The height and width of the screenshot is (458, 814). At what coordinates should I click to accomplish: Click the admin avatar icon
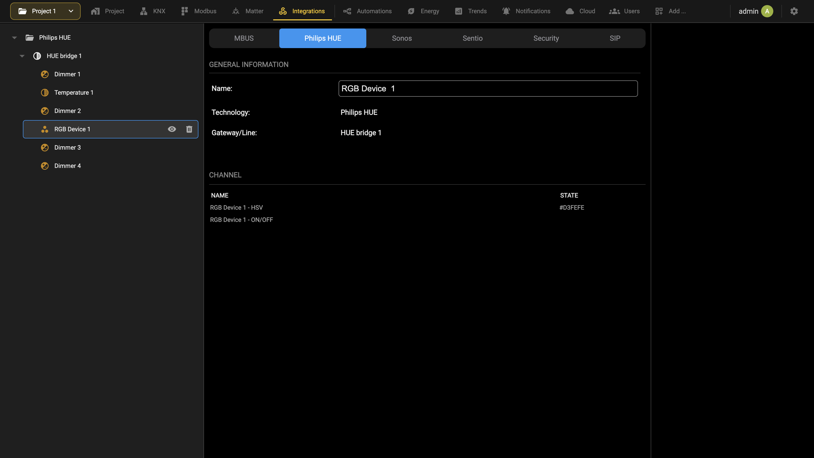pos(767,11)
